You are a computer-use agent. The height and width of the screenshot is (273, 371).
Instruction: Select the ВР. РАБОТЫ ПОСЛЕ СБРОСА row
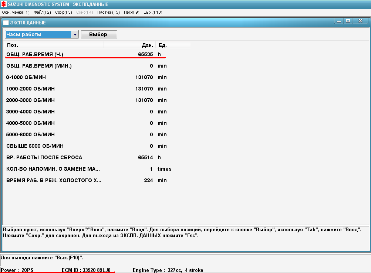click(97, 157)
